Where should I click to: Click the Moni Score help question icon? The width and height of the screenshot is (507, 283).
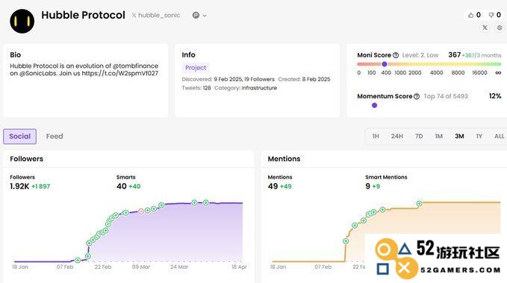point(396,55)
